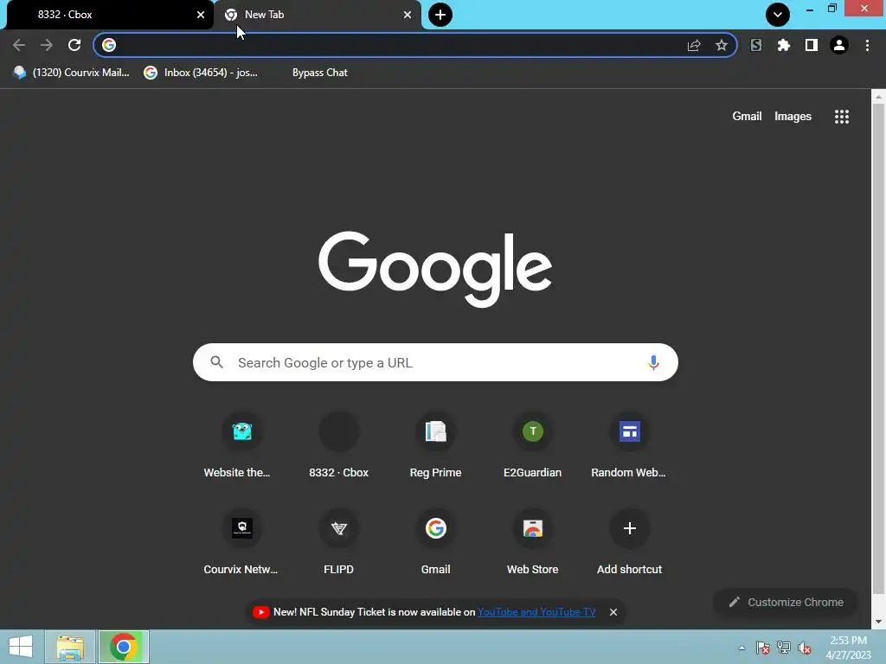Open the tab search dropdown arrow
Image resolution: width=886 pixels, height=664 pixels.
point(778,15)
